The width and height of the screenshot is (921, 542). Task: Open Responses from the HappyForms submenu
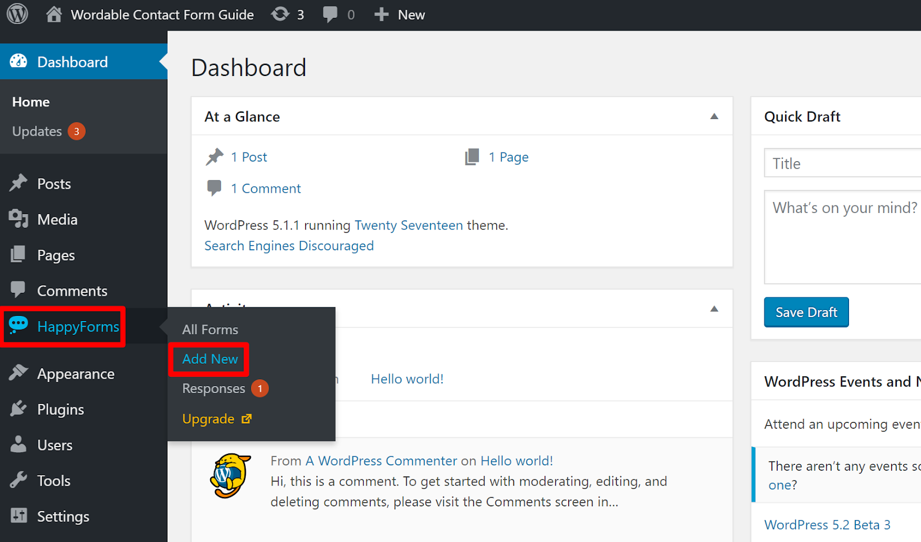[x=214, y=388]
